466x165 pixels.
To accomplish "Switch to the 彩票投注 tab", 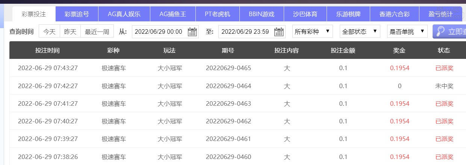I will [x=34, y=14].
